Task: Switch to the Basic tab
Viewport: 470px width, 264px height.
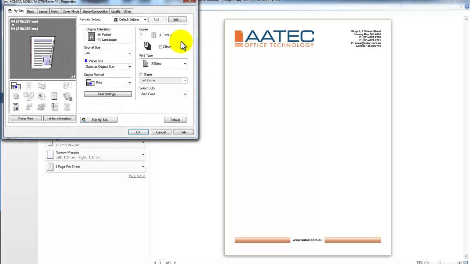Action: [x=30, y=11]
